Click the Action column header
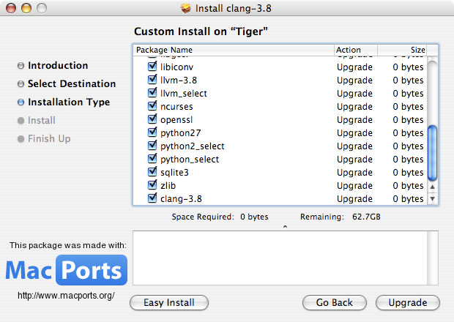 click(356, 50)
